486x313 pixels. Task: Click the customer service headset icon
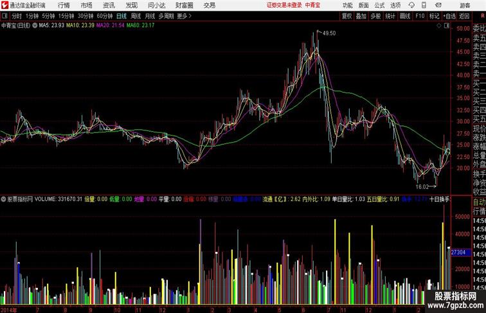point(411,5)
